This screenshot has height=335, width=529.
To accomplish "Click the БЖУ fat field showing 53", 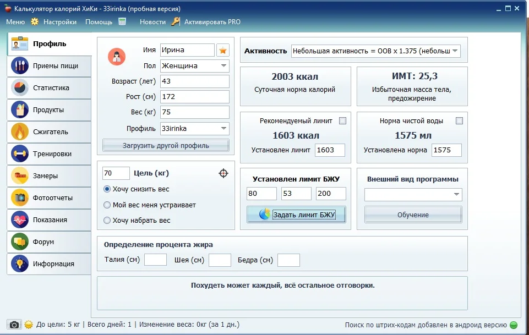I will click(x=296, y=194).
